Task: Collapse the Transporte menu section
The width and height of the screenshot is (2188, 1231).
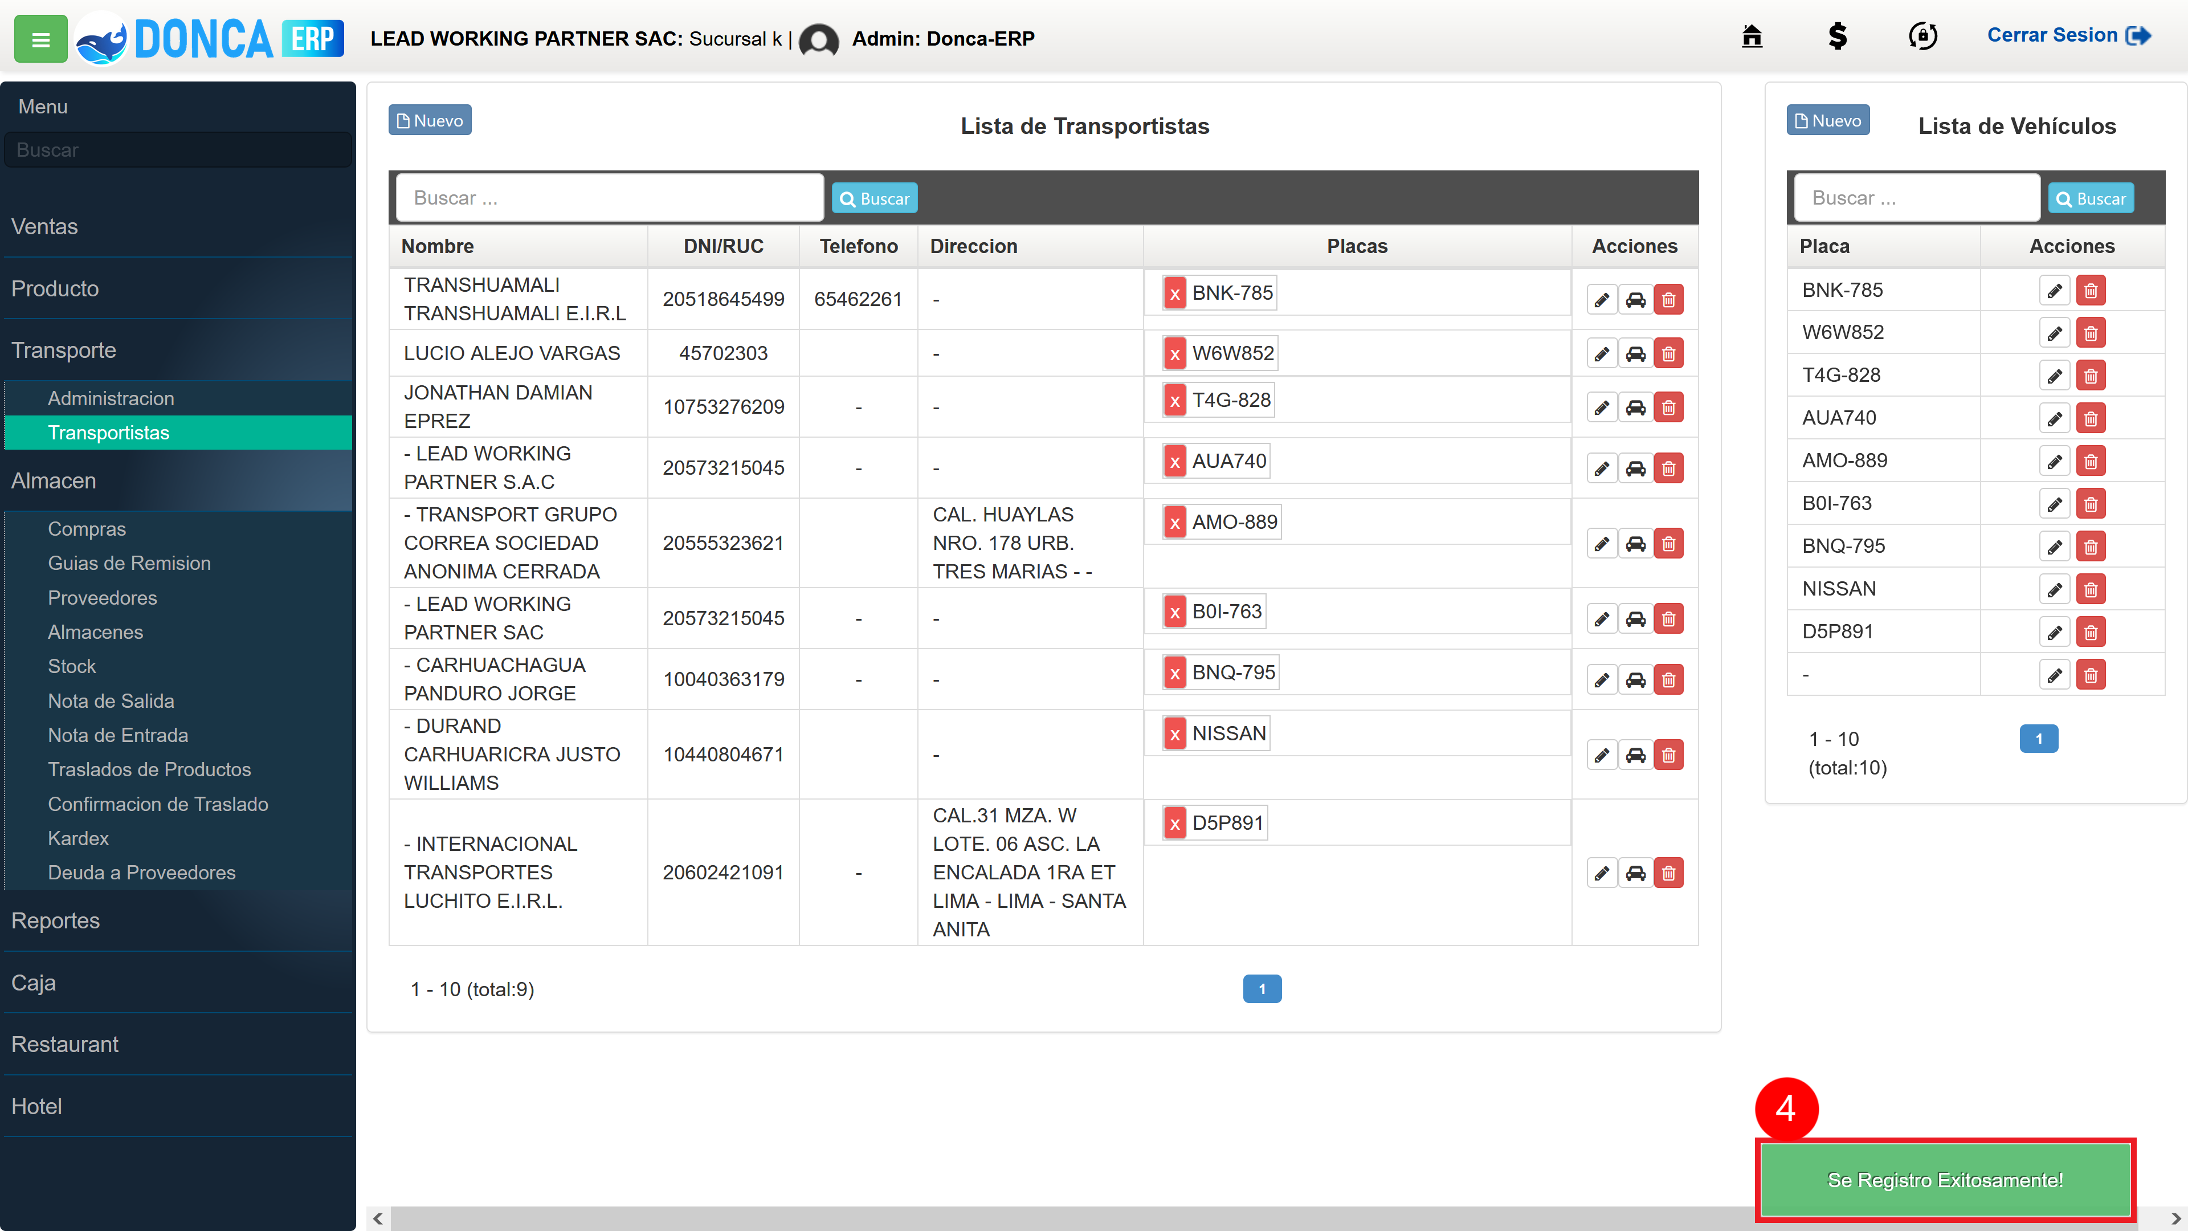Action: pos(178,351)
